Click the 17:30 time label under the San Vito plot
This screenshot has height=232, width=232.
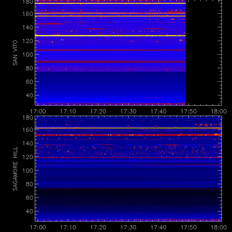pyautogui.click(x=128, y=111)
